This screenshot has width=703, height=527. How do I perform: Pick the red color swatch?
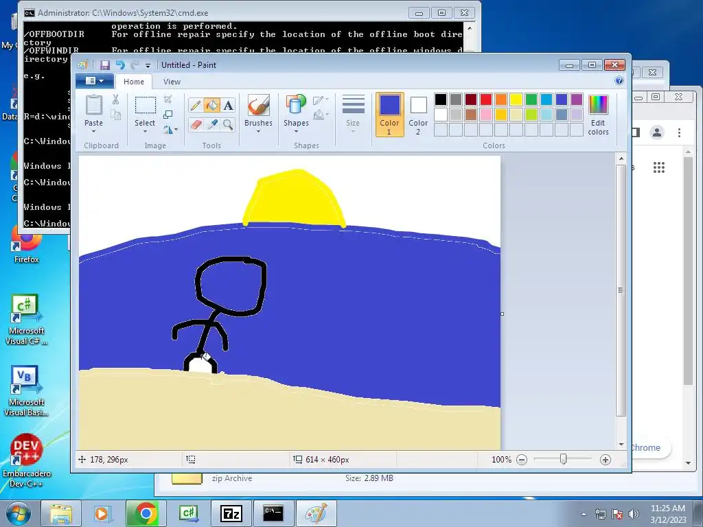(486, 99)
